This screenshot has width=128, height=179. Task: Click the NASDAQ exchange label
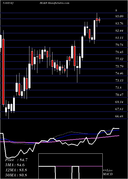(8, 3)
